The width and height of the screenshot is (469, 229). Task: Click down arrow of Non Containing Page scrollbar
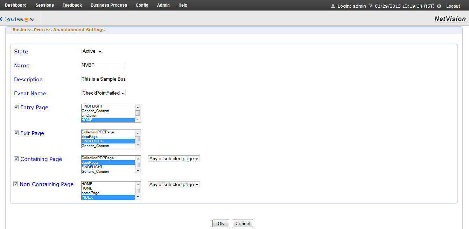click(x=138, y=197)
